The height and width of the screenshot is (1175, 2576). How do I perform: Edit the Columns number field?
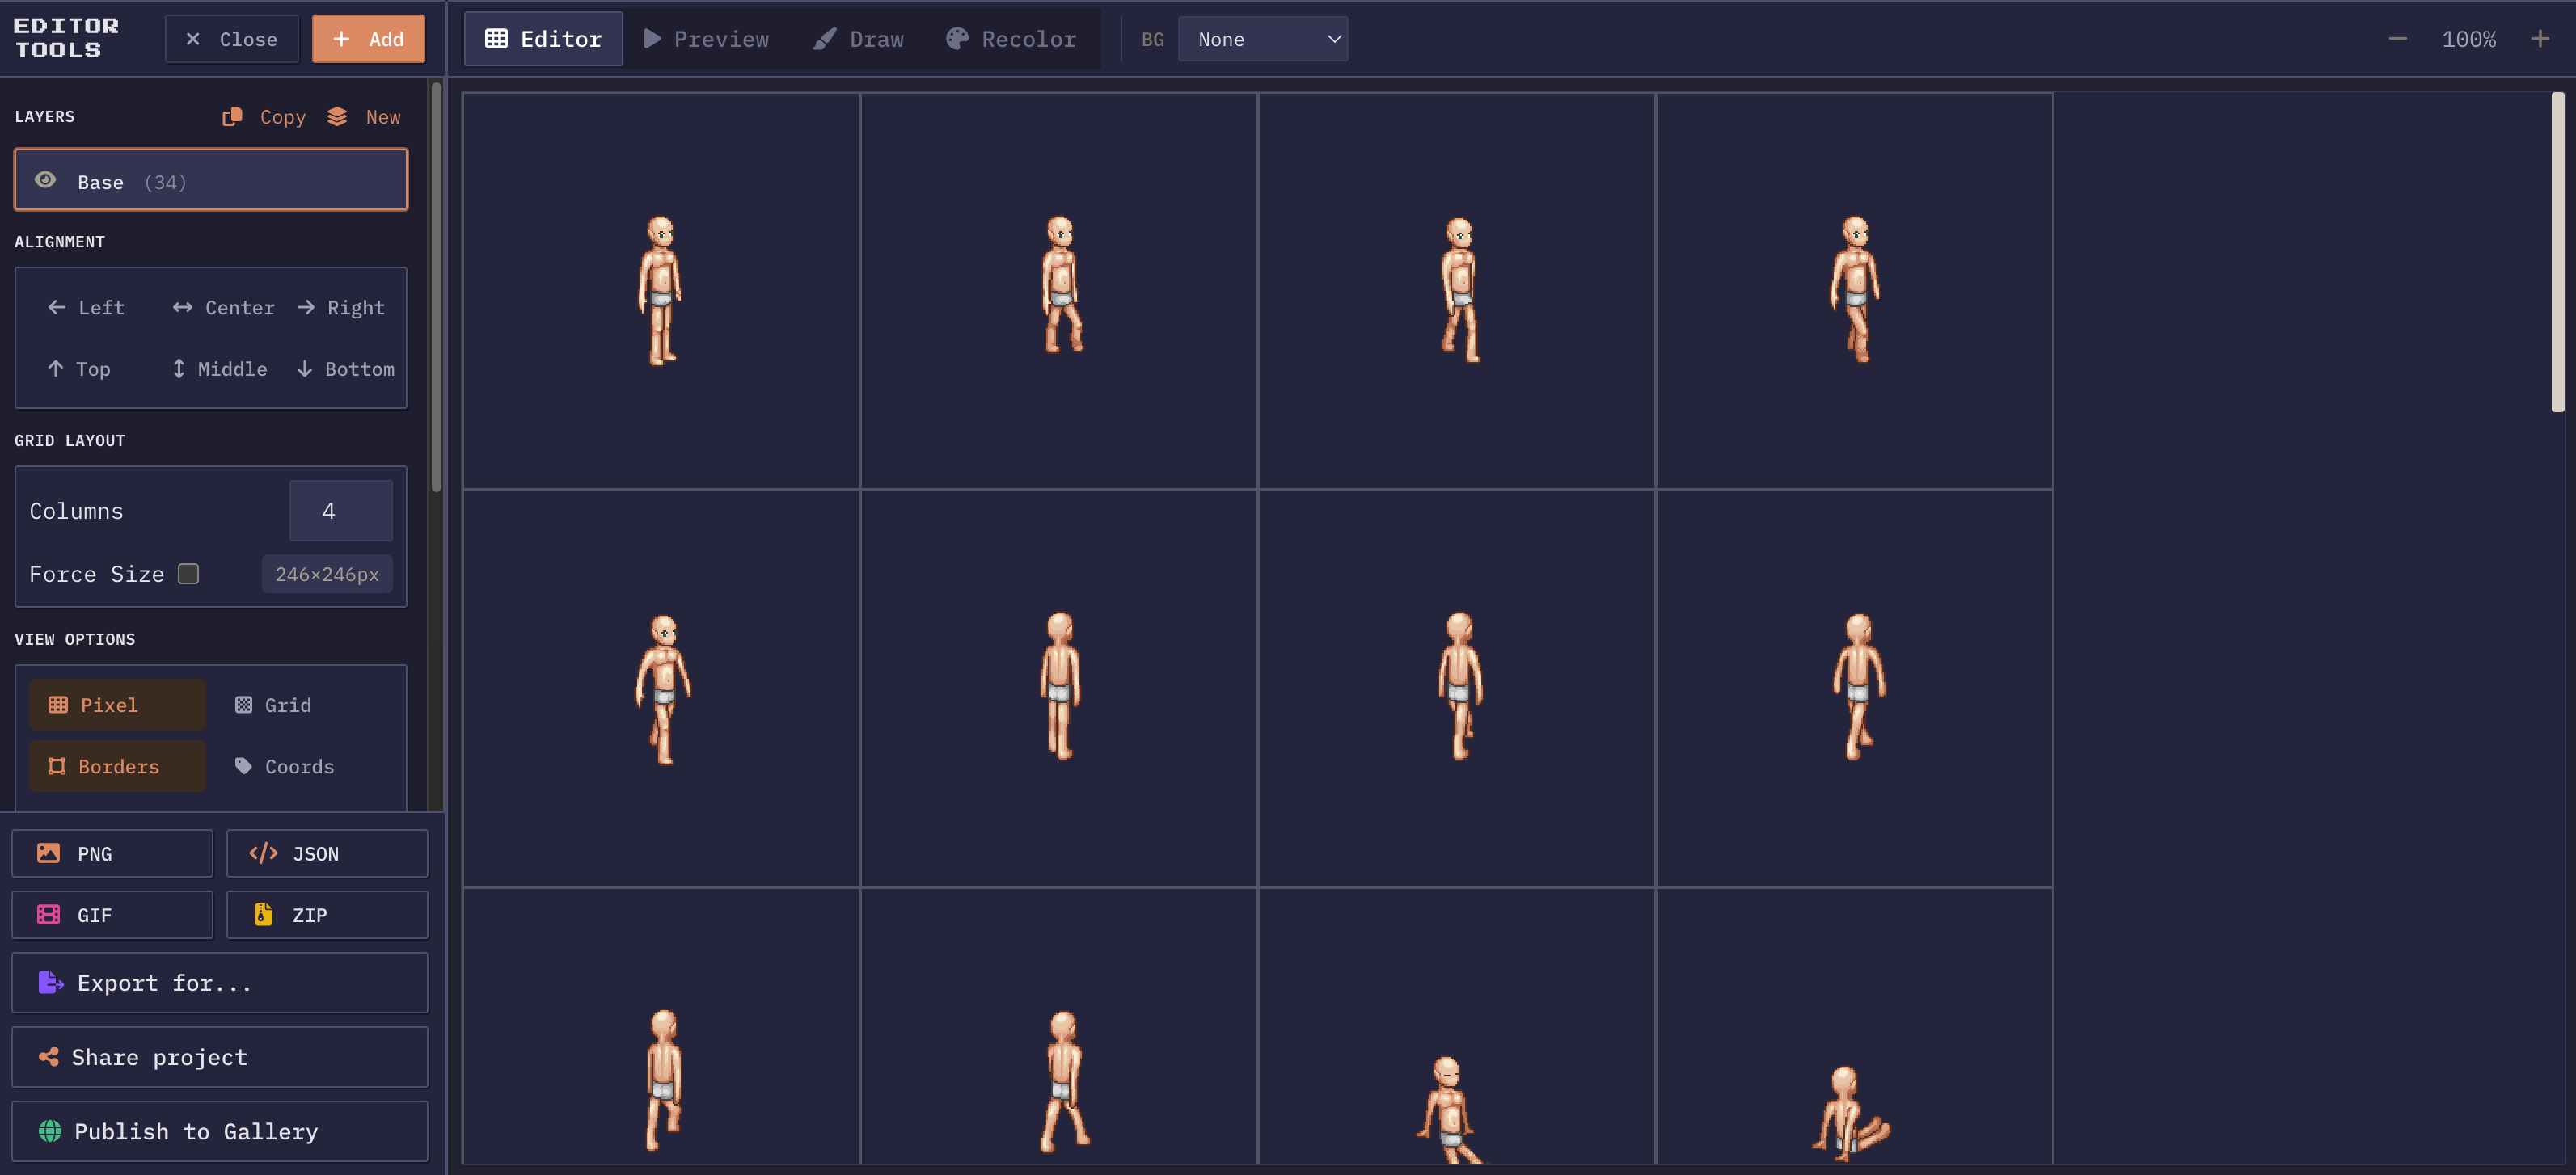tap(341, 511)
